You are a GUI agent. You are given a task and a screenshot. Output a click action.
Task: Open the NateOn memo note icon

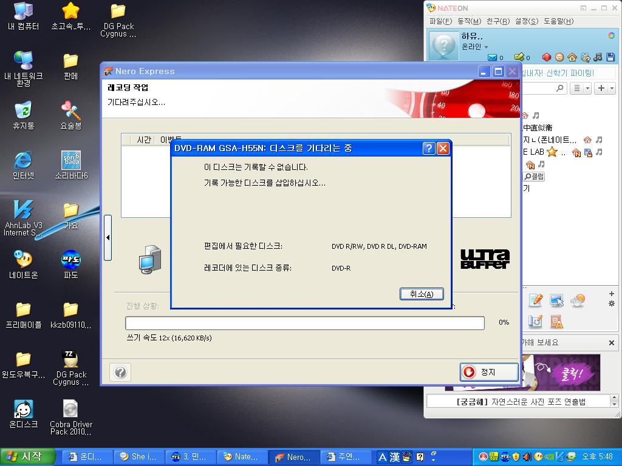tap(519, 58)
